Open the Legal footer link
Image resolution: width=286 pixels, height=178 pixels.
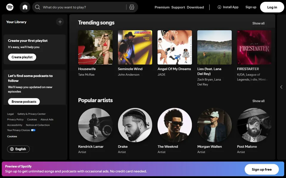(10, 114)
